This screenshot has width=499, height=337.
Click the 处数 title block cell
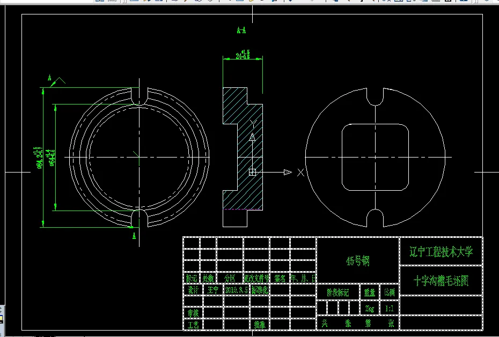[208, 278]
